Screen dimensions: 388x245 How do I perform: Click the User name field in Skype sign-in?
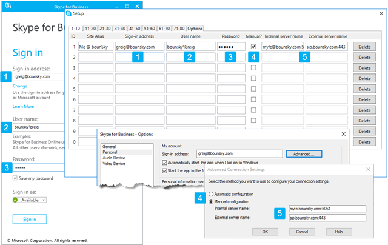click(39, 127)
